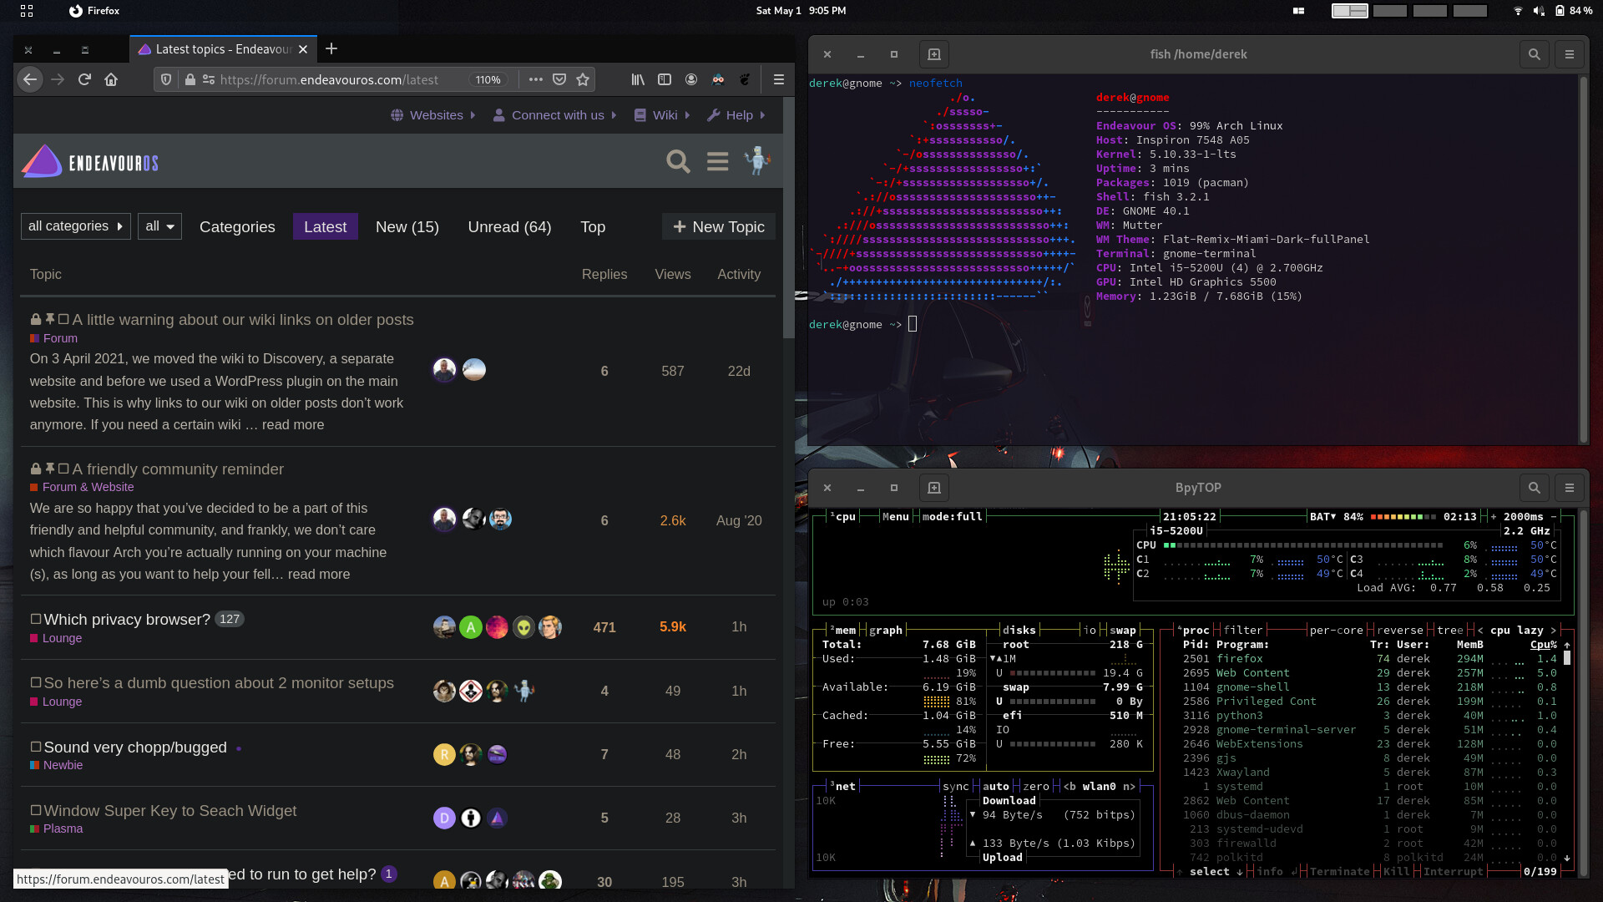
Task: Toggle per-core option in BpyTOP proc
Action: click(x=1336, y=631)
